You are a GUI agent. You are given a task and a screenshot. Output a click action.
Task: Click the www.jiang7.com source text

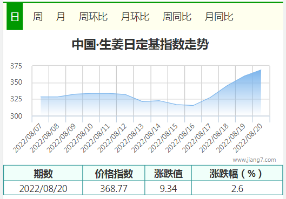(254, 160)
